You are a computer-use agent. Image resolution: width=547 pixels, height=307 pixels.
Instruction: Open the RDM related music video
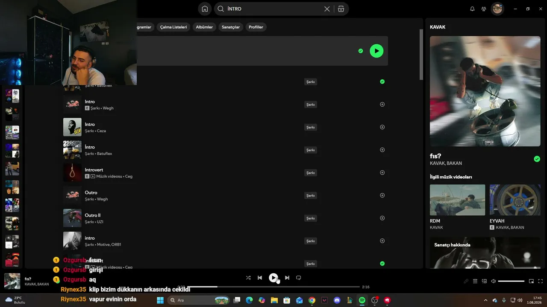click(457, 200)
